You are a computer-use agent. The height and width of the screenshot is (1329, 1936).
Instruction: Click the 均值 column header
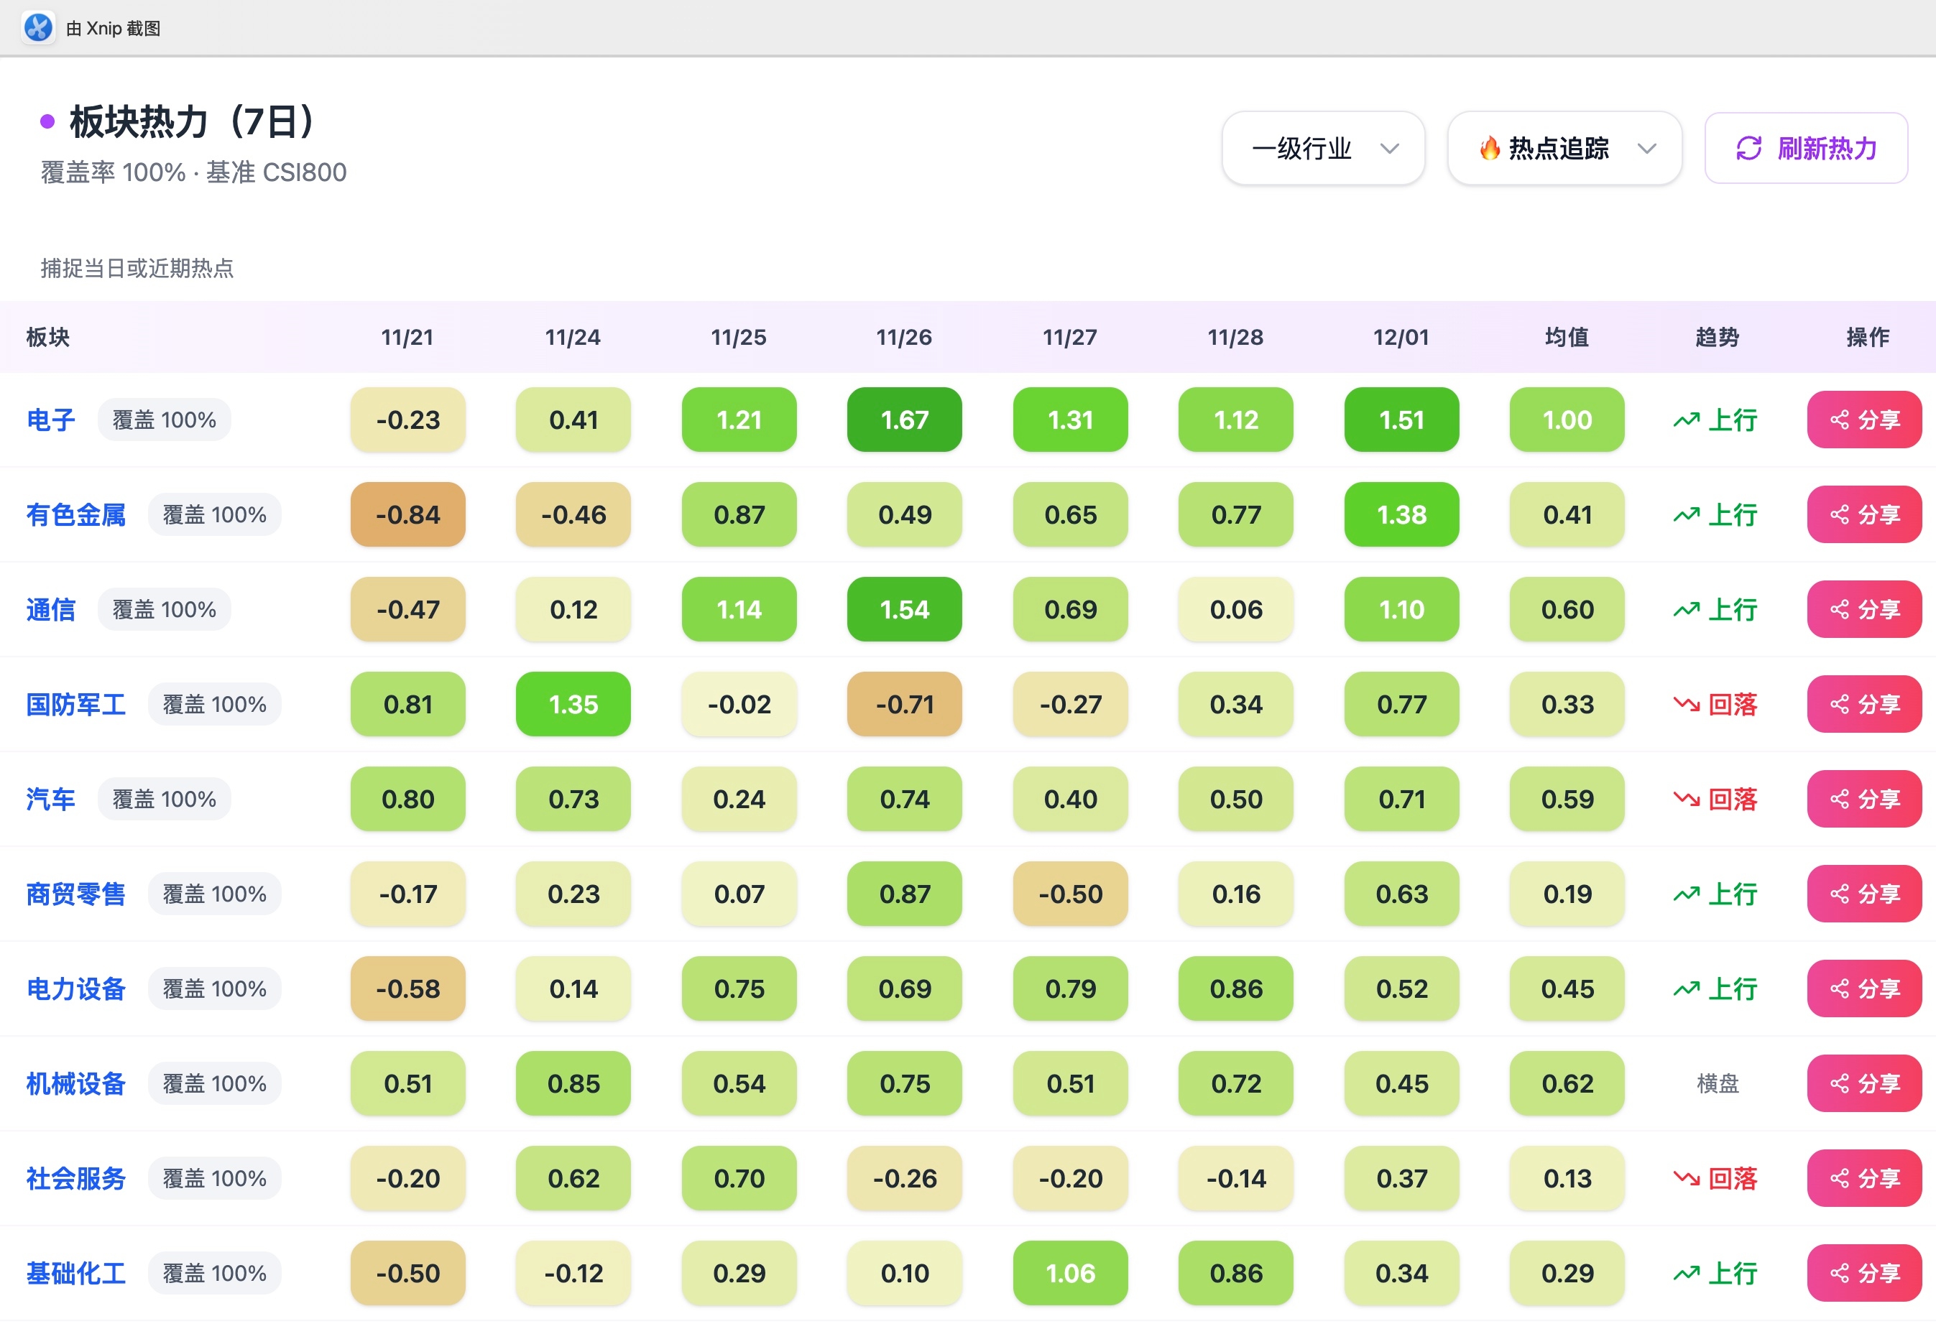pos(1566,337)
